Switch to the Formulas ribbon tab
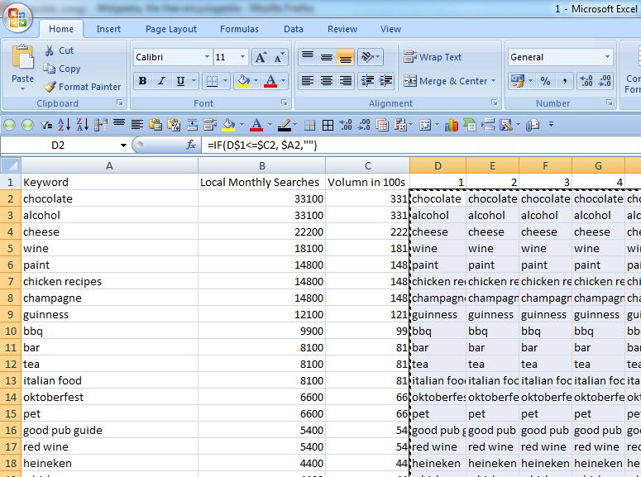Image resolution: width=641 pixels, height=477 pixels. click(x=239, y=29)
